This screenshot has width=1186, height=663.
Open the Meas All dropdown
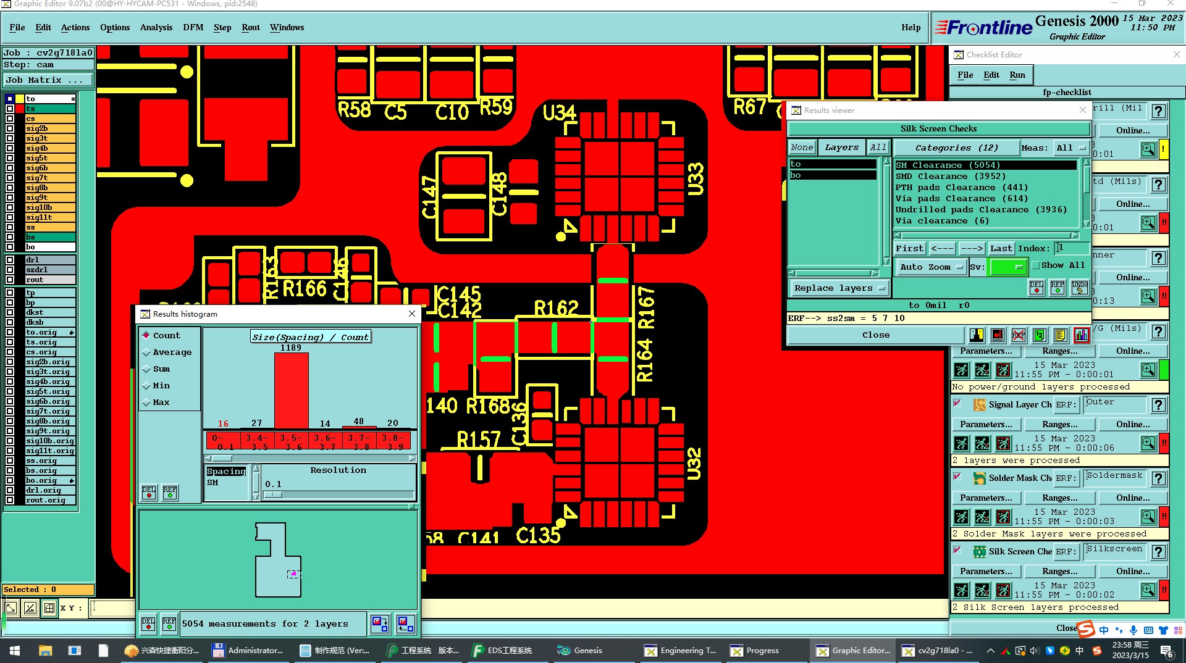[x=1070, y=148]
